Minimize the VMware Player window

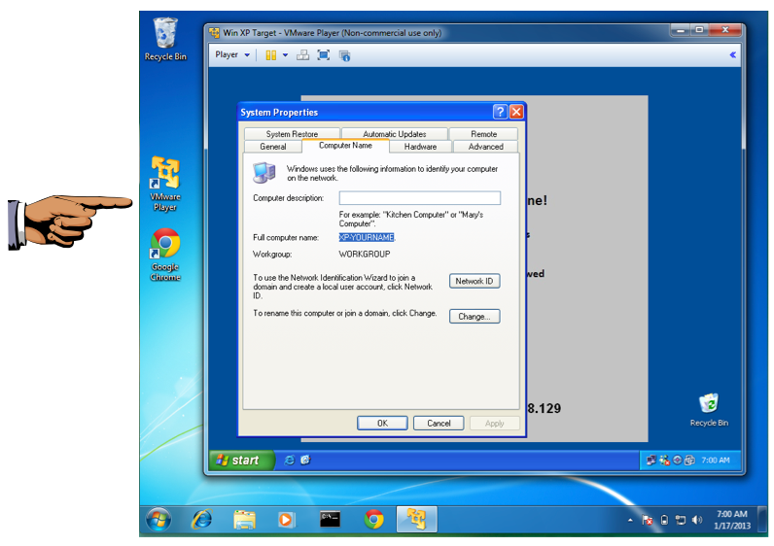pyautogui.click(x=681, y=30)
